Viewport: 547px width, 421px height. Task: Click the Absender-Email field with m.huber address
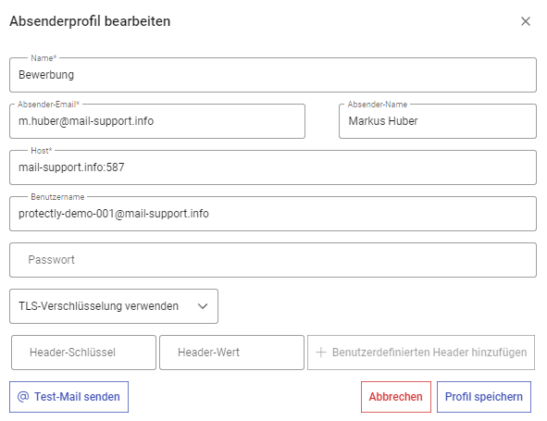157,121
